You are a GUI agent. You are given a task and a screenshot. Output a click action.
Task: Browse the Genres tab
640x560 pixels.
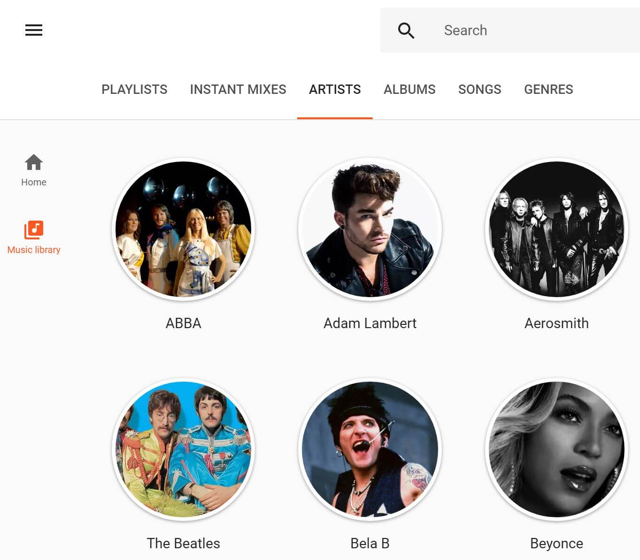click(548, 89)
